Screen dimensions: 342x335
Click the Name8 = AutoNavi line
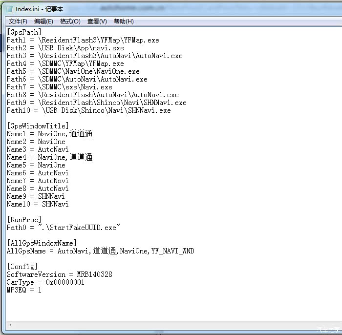pos(38,188)
